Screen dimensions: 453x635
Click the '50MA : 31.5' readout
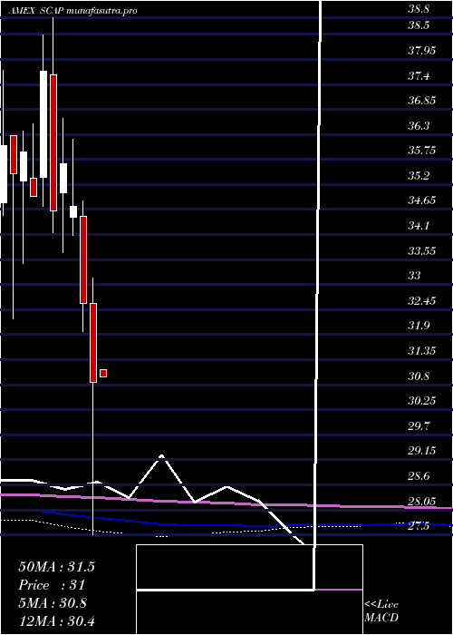(x=56, y=567)
